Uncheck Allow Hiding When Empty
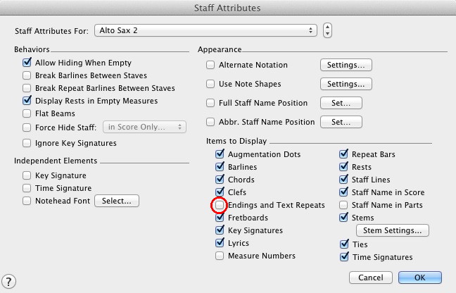456x293 pixels. click(x=27, y=63)
